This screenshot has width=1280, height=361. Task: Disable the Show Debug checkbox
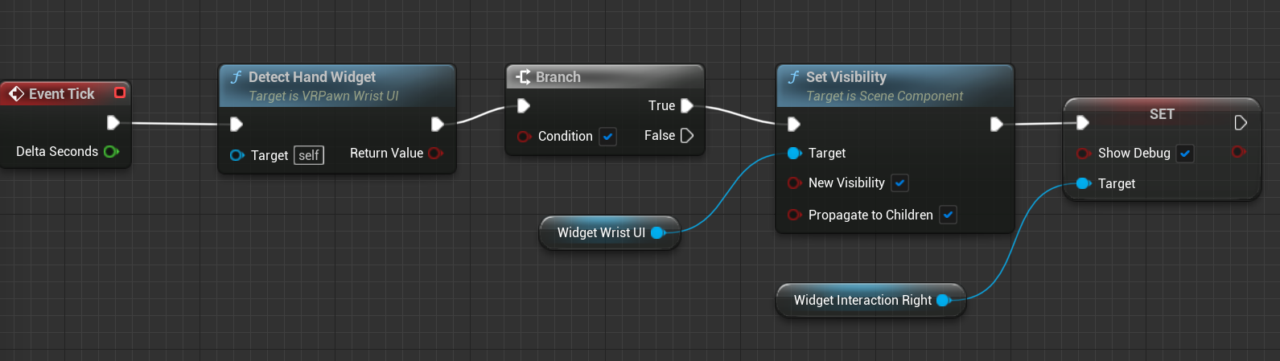point(1185,154)
